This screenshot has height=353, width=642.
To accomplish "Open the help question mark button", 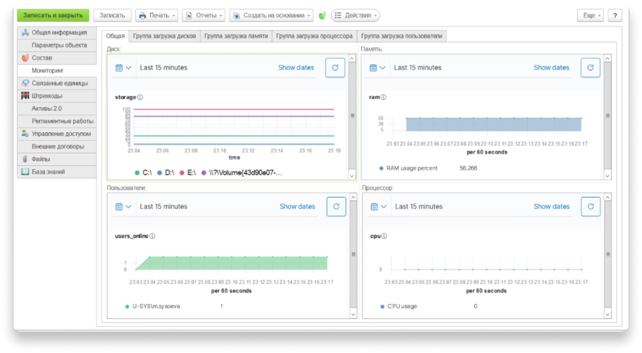I will [x=615, y=16].
